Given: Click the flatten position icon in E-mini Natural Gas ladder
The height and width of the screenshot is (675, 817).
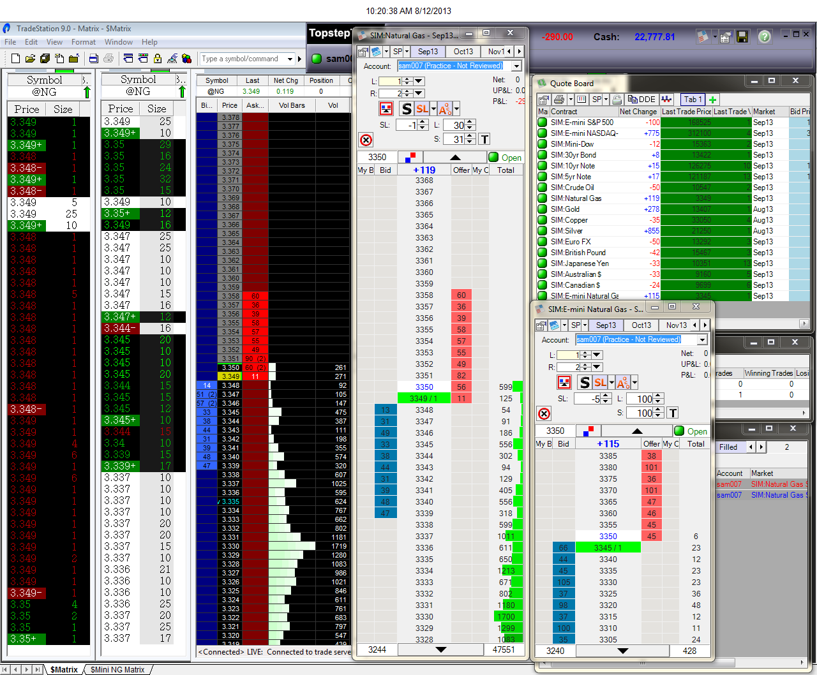Looking at the screenshot, I should [x=564, y=382].
